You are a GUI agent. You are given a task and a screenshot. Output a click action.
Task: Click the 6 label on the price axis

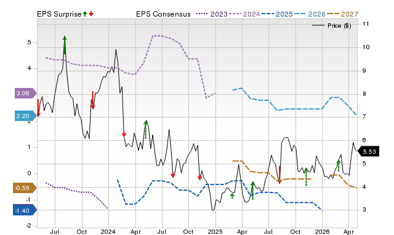(x=364, y=140)
